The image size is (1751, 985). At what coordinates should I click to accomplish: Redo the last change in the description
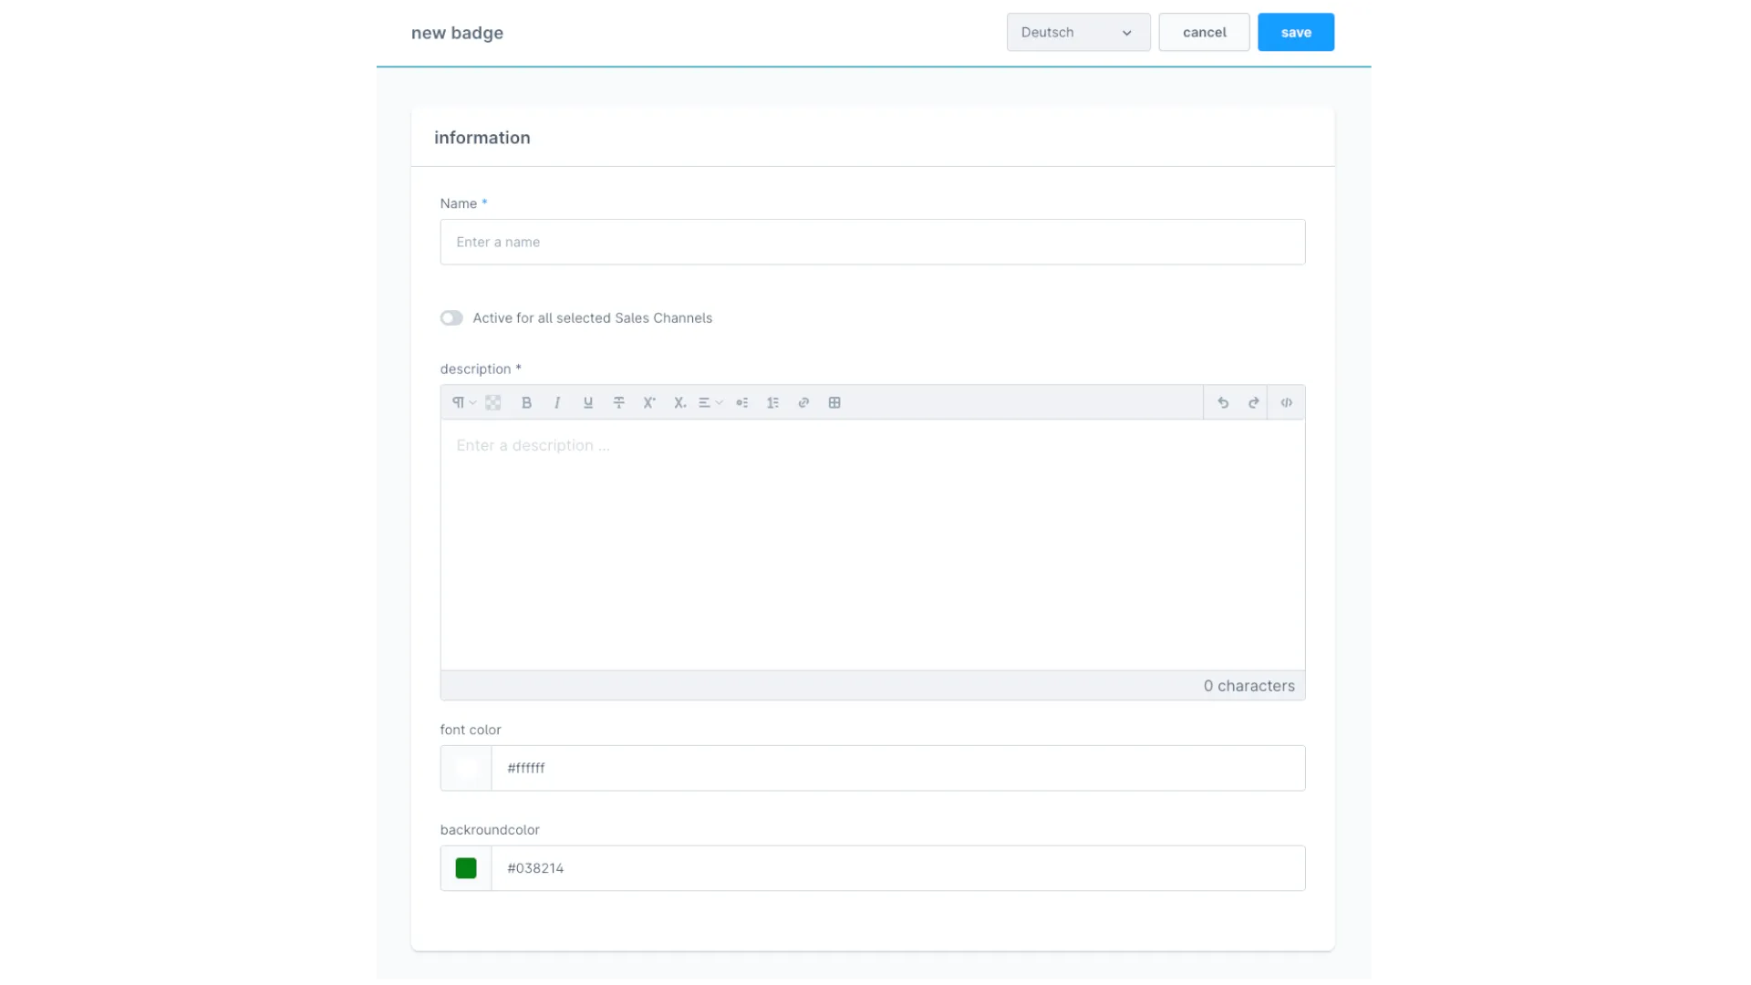[1253, 402]
